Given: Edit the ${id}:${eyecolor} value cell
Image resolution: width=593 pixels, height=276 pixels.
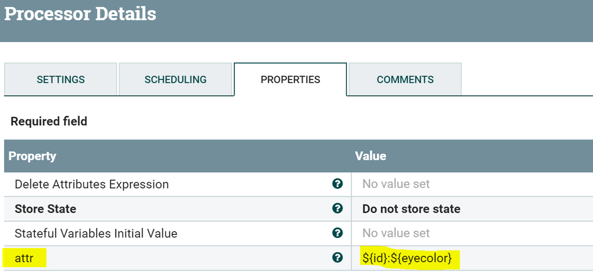Looking at the screenshot, I should pos(407,258).
